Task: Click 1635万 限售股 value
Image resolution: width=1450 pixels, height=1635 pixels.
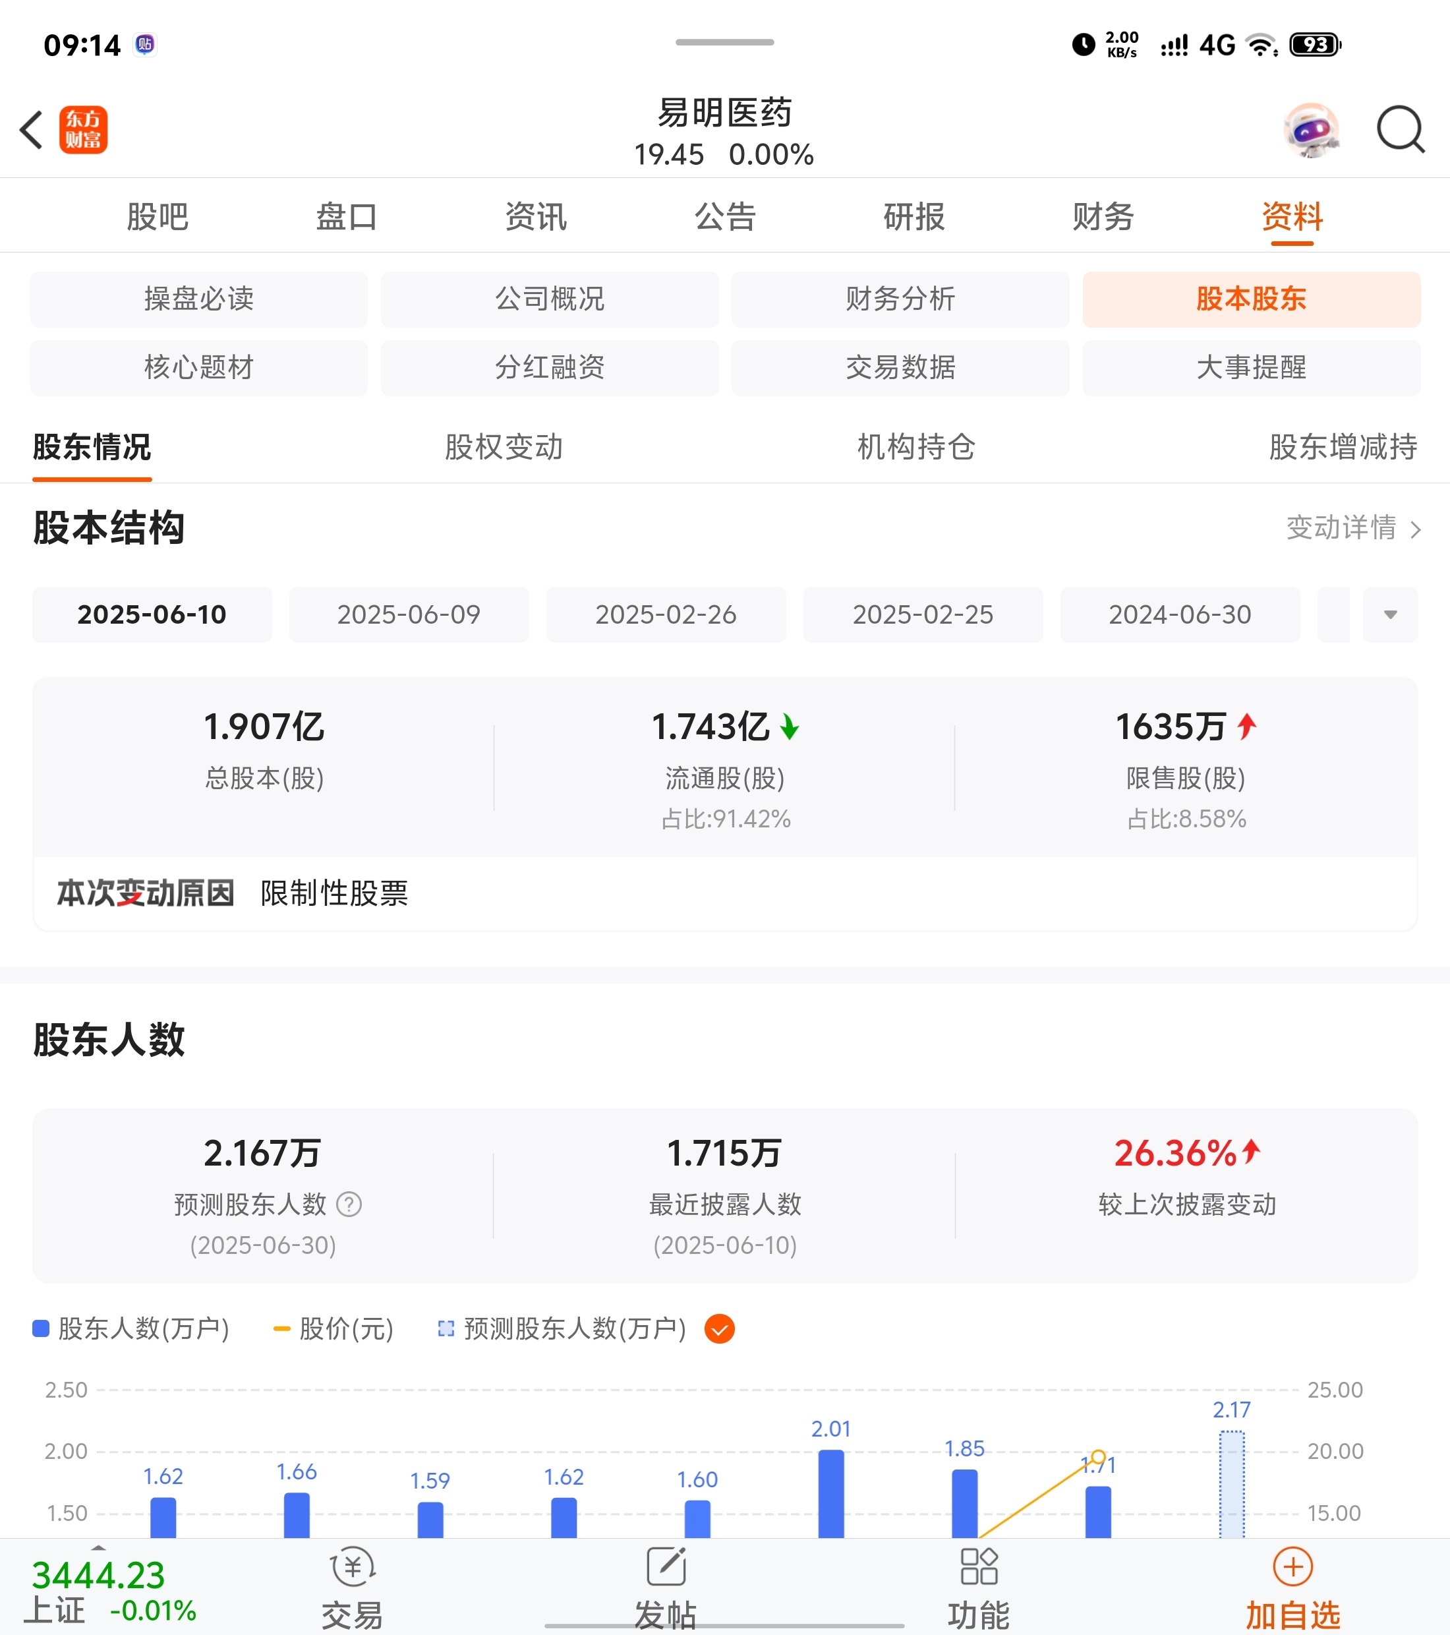Action: [x=1170, y=727]
